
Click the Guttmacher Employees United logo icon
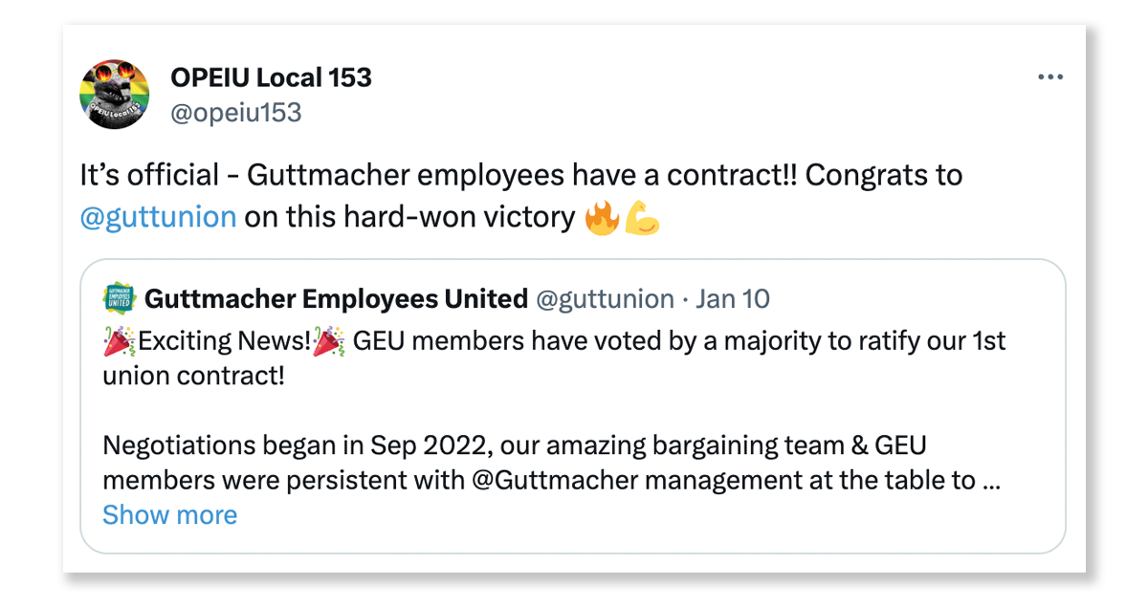point(119,299)
